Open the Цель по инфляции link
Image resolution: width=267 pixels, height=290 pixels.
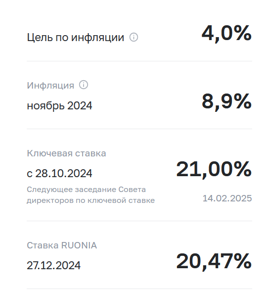pos(75,37)
